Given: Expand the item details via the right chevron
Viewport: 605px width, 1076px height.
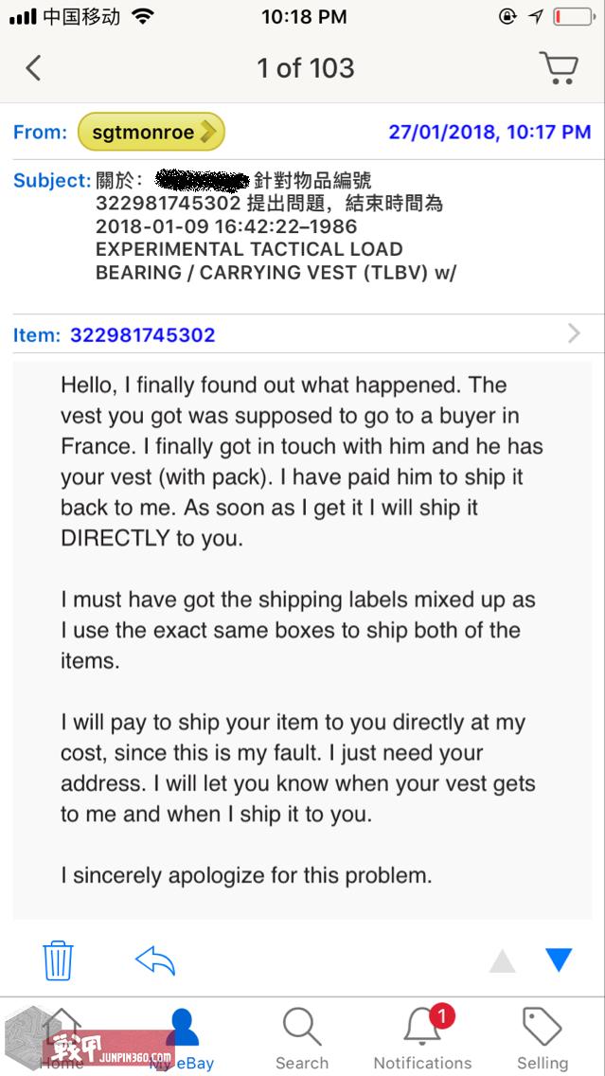Looking at the screenshot, I should click(x=572, y=333).
